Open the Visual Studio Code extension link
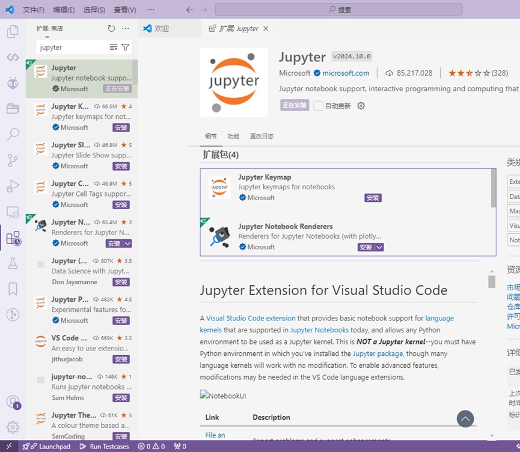This screenshot has height=452, width=520. 251,319
